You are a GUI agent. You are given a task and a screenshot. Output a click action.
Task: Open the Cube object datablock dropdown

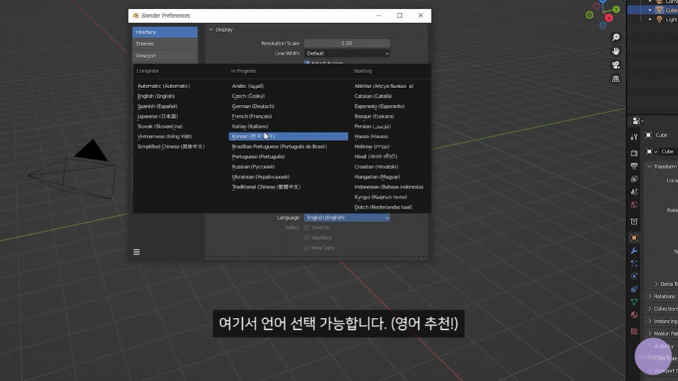(x=652, y=152)
